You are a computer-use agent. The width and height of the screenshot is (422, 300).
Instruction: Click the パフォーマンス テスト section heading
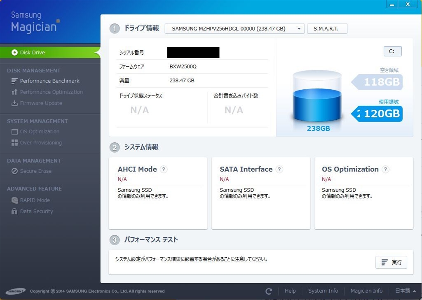tap(151, 240)
